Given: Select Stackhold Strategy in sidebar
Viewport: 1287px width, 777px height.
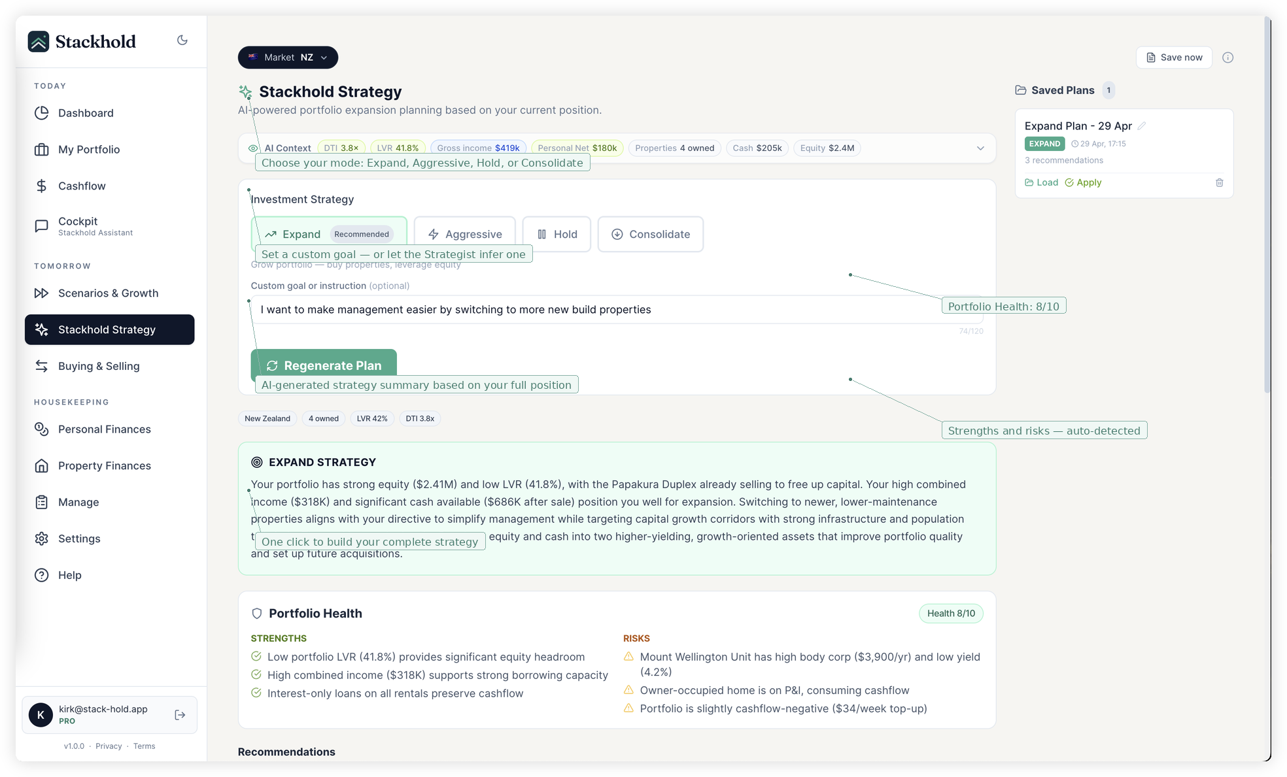Looking at the screenshot, I should point(110,330).
